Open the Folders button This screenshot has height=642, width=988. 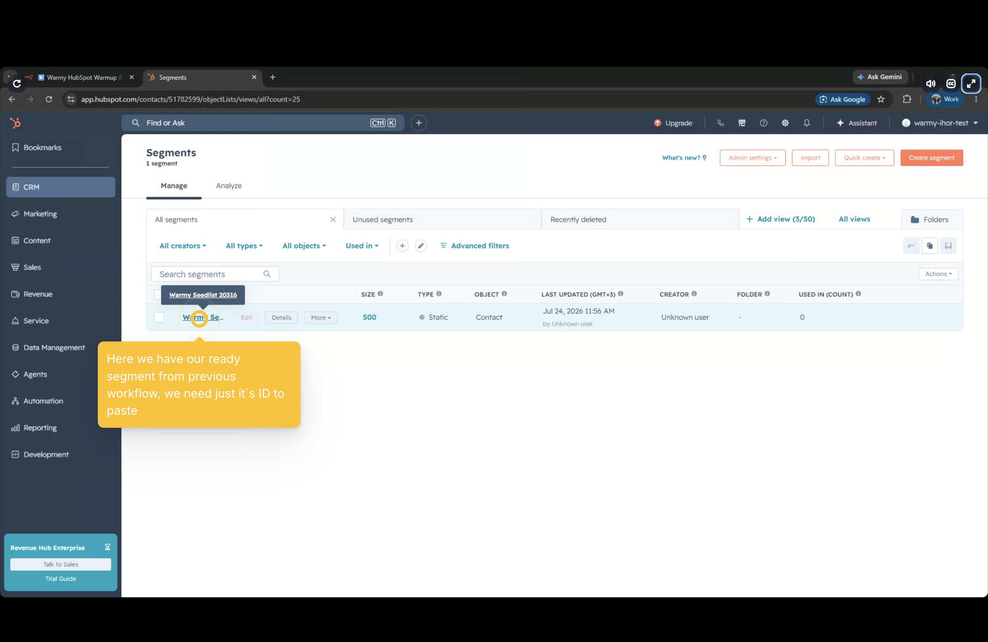click(x=932, y=219)
